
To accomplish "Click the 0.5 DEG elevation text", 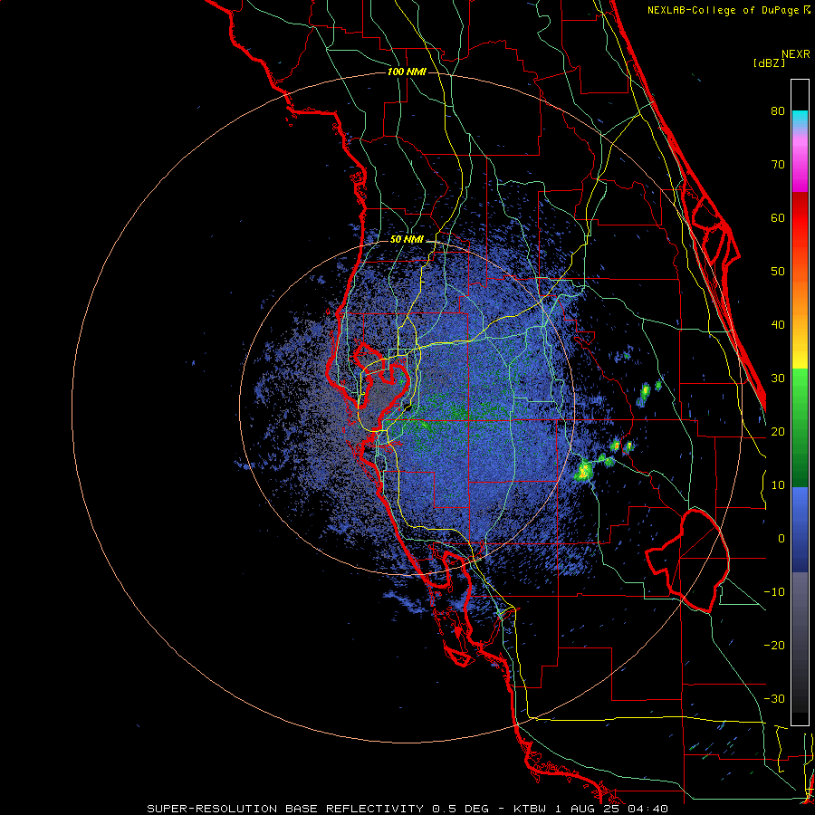I will [461, 809].
